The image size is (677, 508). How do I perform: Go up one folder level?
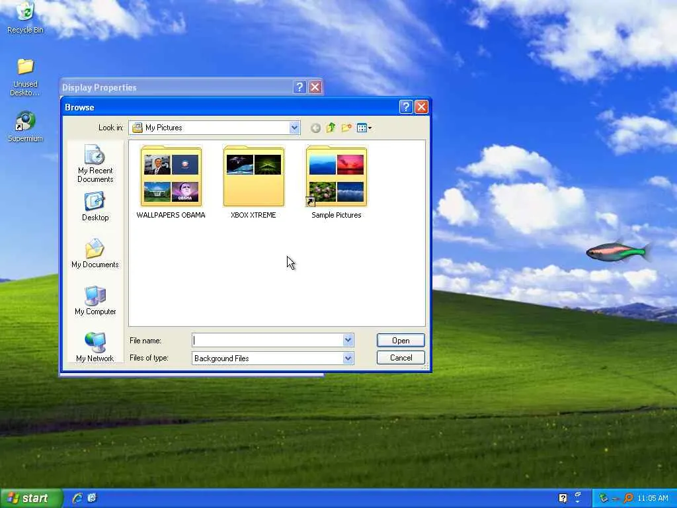click(x=331, y=128)
